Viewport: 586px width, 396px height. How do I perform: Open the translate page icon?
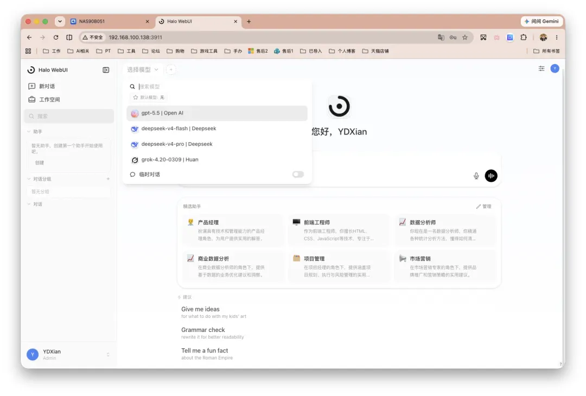pos(441,37)
